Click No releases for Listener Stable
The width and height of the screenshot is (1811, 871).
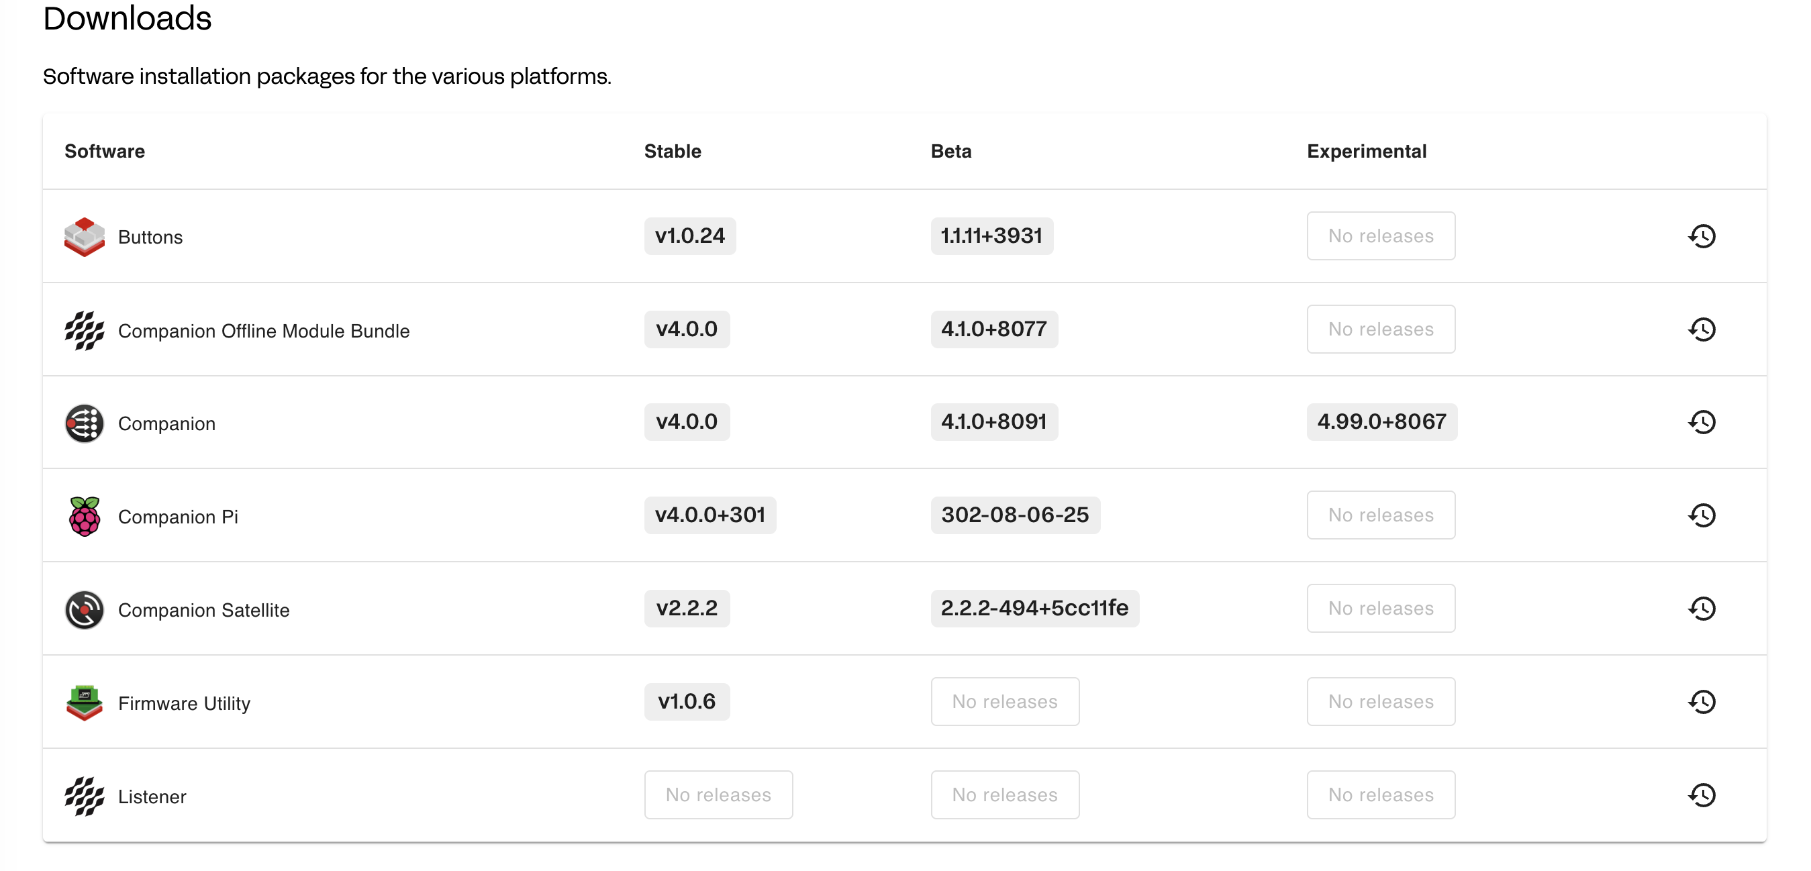click(x=718, y=795)
